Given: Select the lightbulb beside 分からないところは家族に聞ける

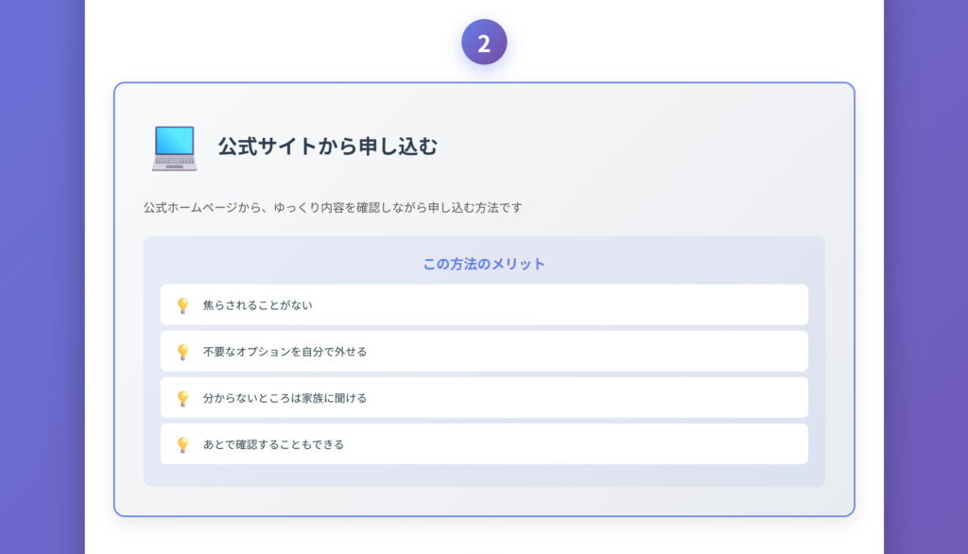Looking at the screenshot, I should 183,398.
